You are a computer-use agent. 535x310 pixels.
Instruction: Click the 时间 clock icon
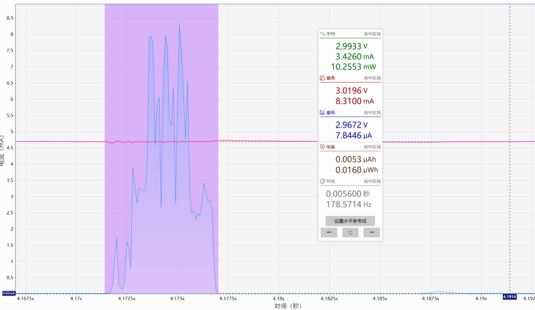click(322, 181)
